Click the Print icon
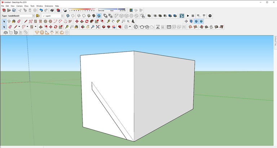 [52, 10]
